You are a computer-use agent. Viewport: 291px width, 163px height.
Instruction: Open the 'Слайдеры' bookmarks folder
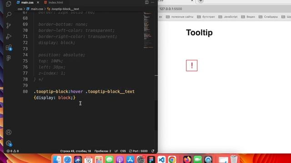point(268,17)
